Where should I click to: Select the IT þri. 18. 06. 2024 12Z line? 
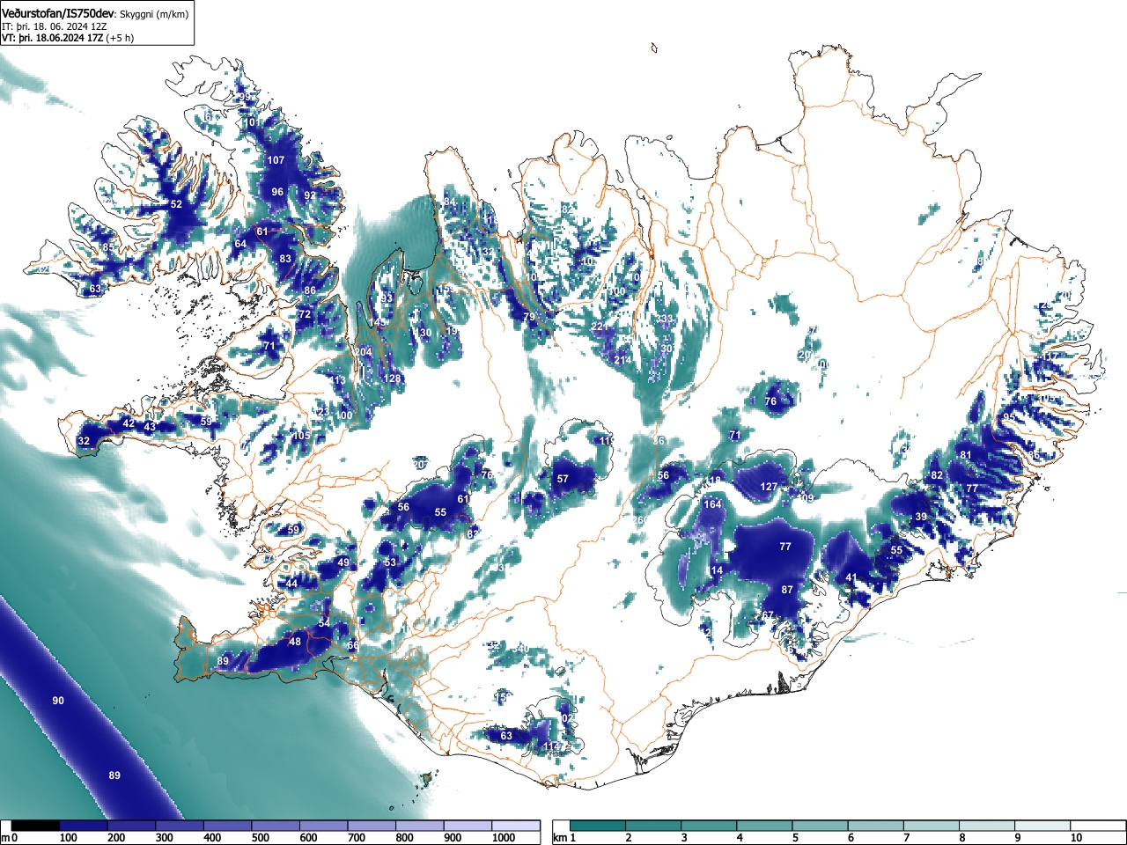tap(55, 26)
